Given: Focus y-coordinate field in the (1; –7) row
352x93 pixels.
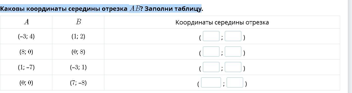Looking at the screenshot, I should pos(233,67).
